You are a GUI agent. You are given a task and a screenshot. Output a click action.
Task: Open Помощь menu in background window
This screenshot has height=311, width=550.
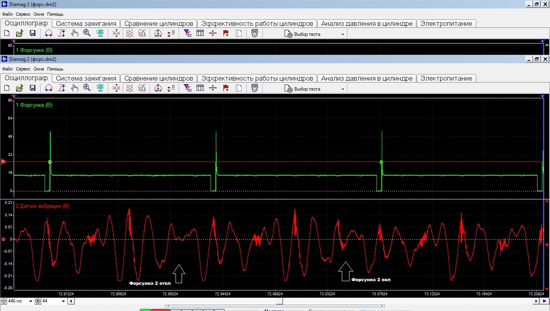coord(55,14)
